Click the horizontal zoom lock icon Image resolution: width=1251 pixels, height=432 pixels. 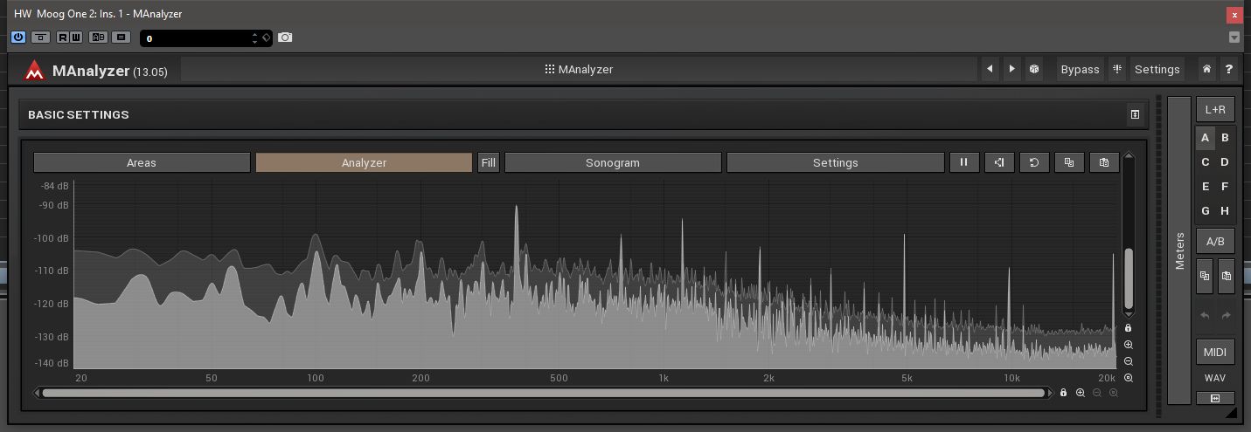pyautogui.click(x=1063, y=393)
